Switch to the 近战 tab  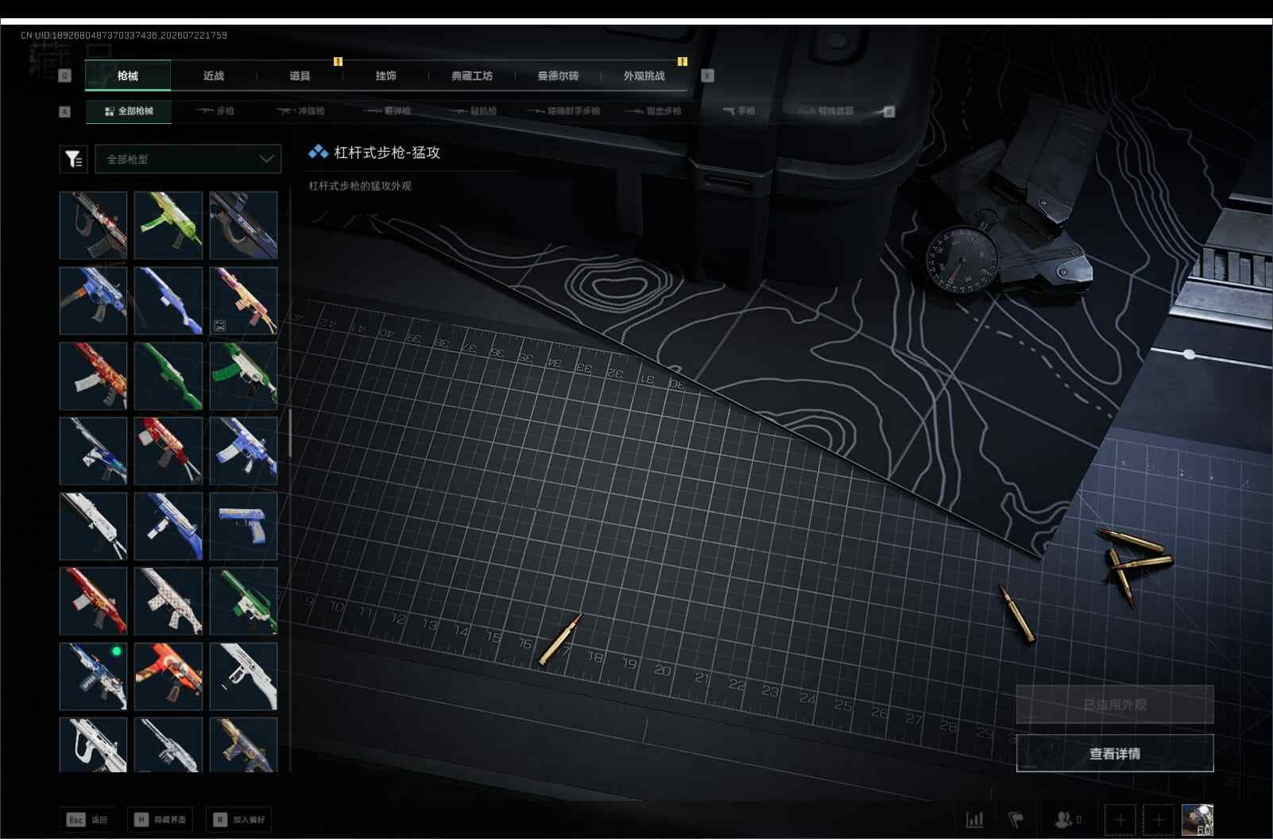pos(214,75)
